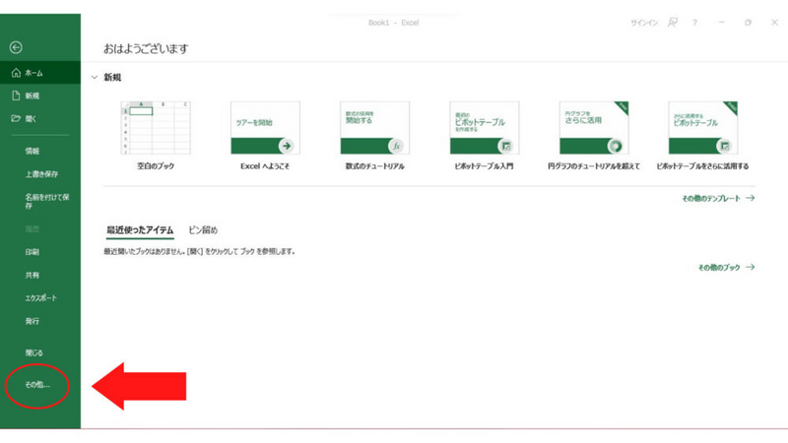This screenshot has width=788, height=443.
Task: Click the 新規 section heading text
Action: coord(112,78)
